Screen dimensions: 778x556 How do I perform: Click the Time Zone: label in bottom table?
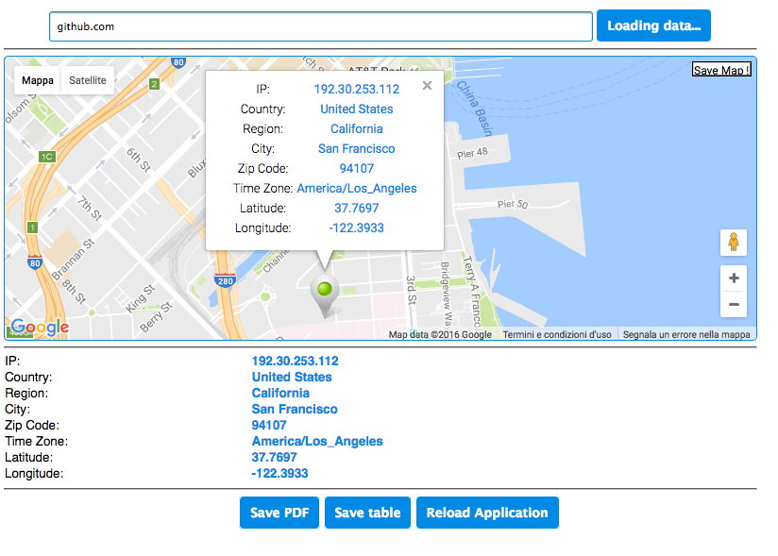[36, 442]
